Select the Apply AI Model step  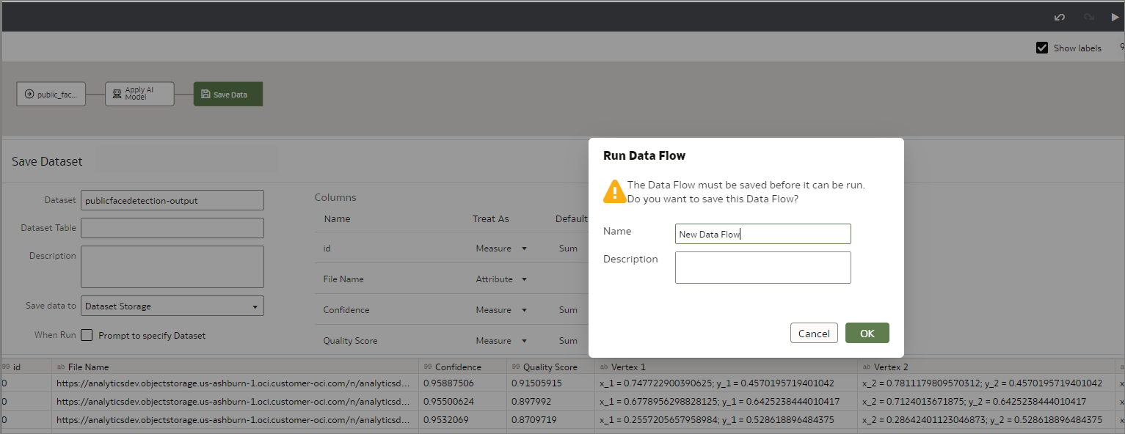[x=139, y=94]
